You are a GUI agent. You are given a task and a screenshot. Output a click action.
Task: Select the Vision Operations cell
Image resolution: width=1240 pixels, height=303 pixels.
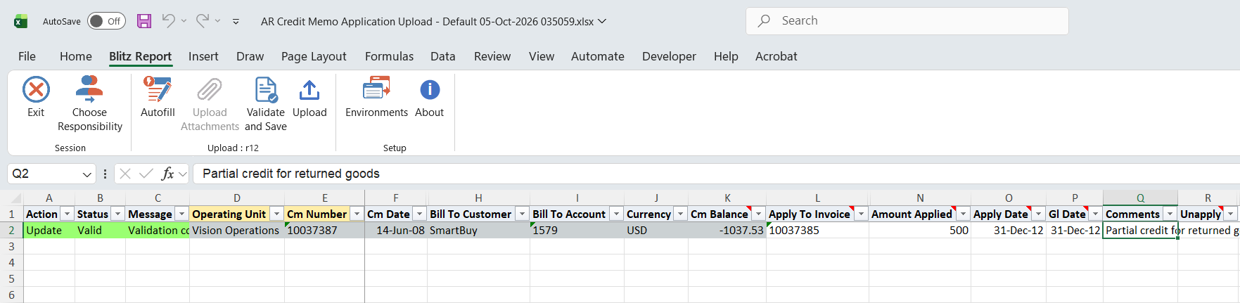click(x=237, y=230)
